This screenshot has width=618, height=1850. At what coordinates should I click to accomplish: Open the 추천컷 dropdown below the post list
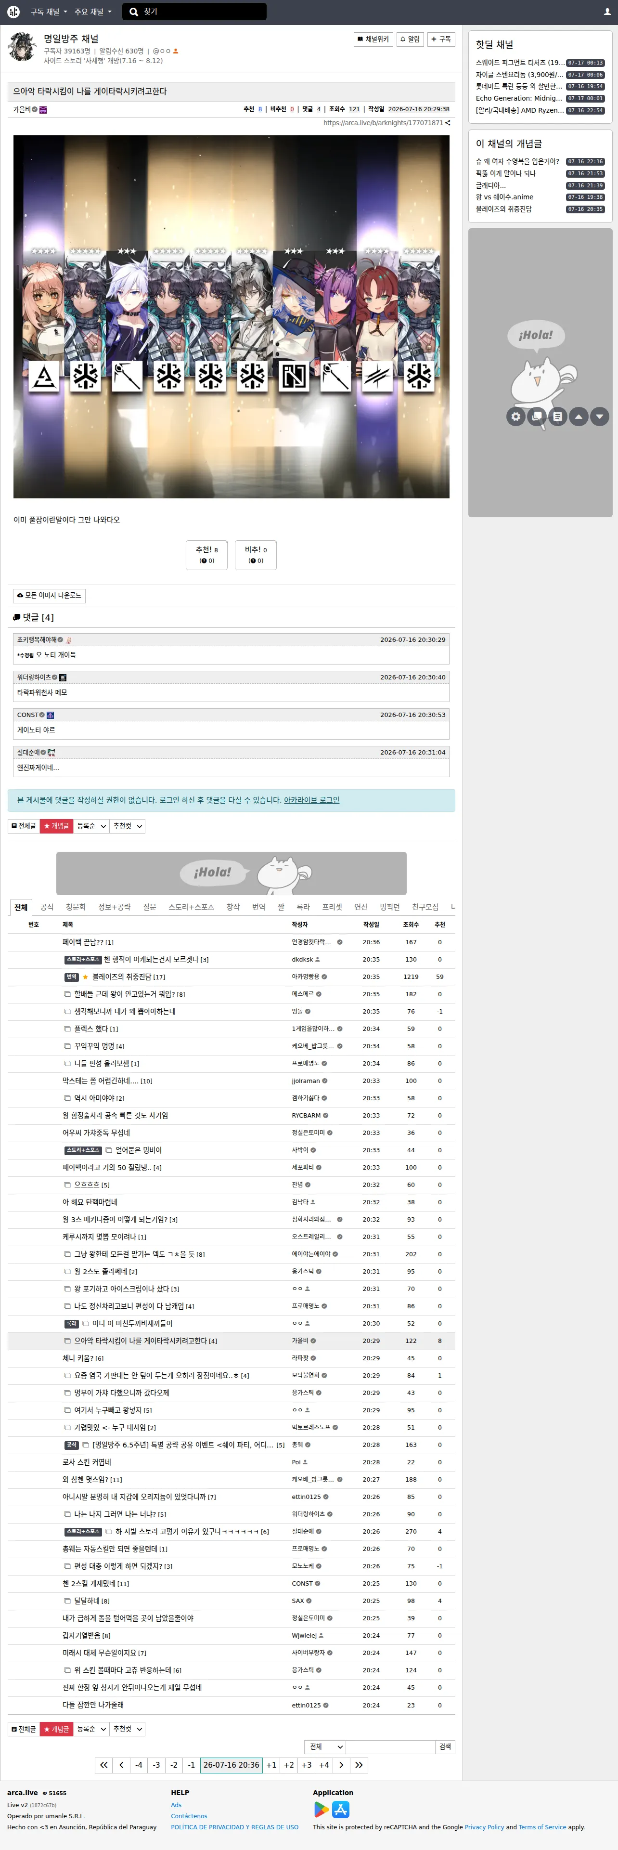[127, 1729]
